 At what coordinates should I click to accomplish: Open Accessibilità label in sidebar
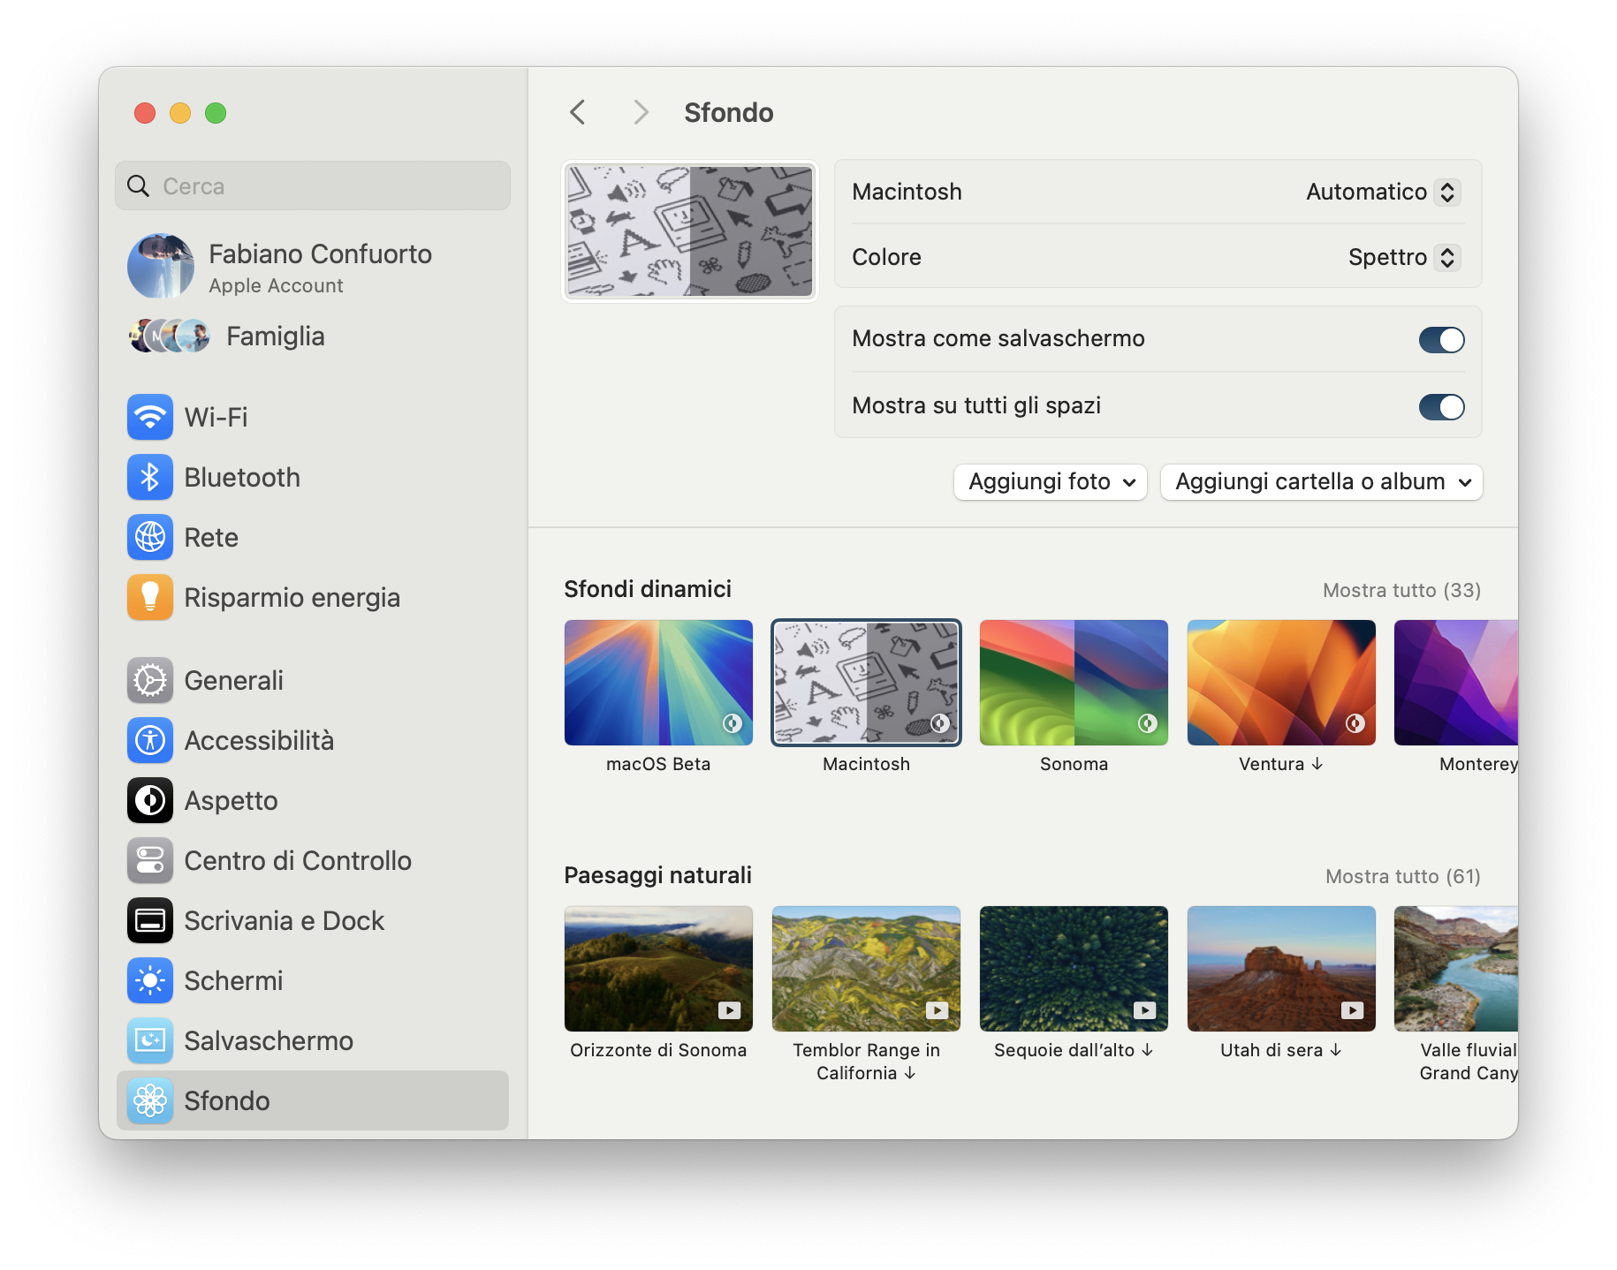259,740
